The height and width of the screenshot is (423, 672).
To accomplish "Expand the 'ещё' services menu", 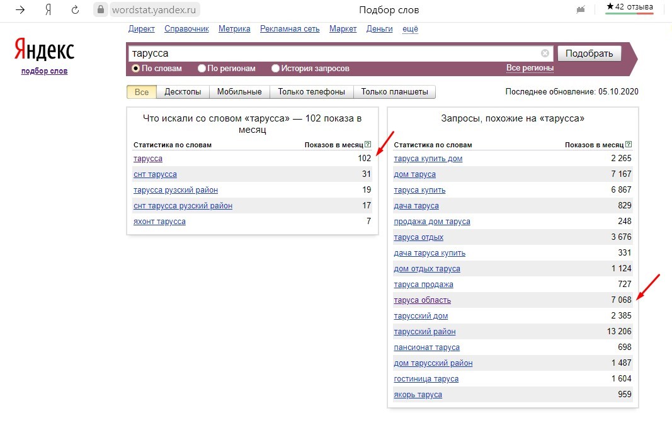I will [410, 29].
